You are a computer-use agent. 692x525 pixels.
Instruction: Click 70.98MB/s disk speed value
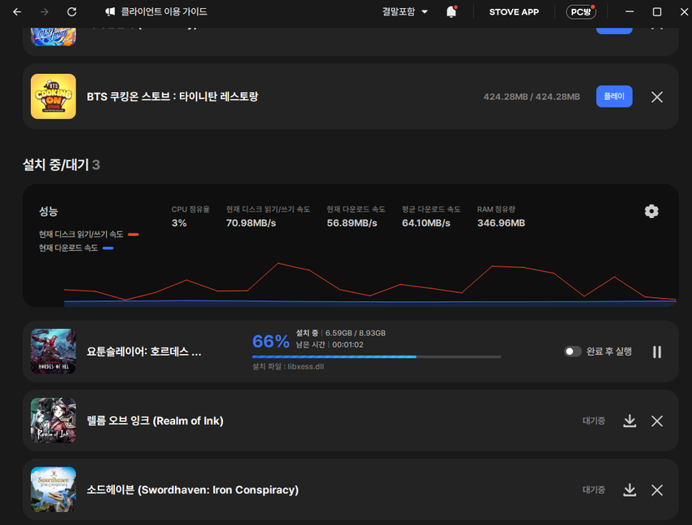(251, 223)
